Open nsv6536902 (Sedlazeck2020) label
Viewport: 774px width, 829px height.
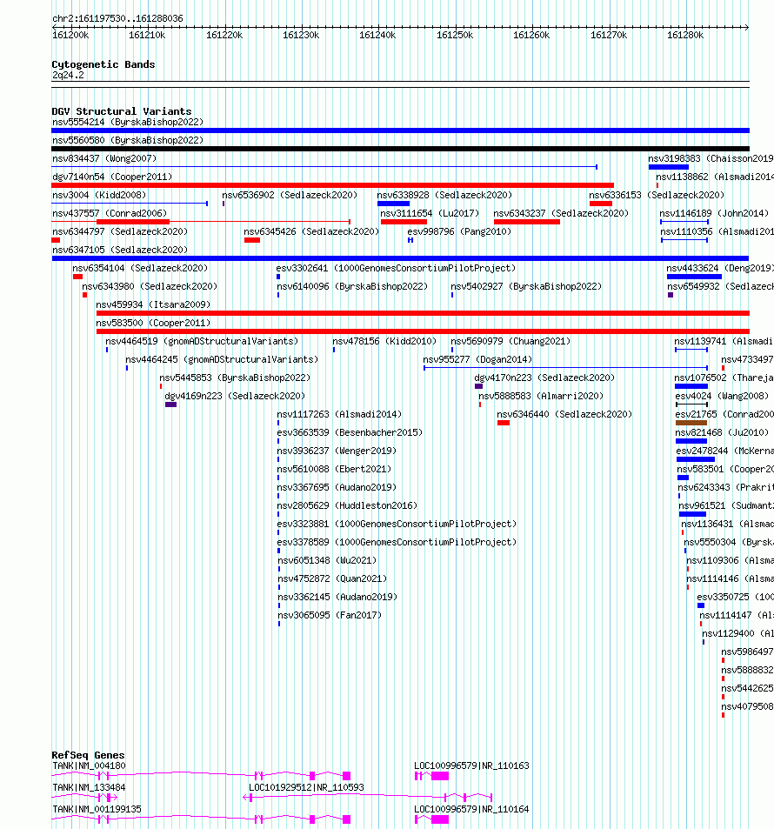290,195
